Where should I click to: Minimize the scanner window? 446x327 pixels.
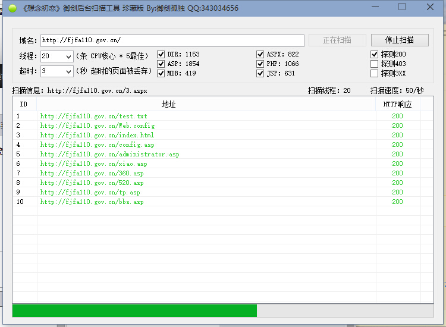[x=375, y=7]
